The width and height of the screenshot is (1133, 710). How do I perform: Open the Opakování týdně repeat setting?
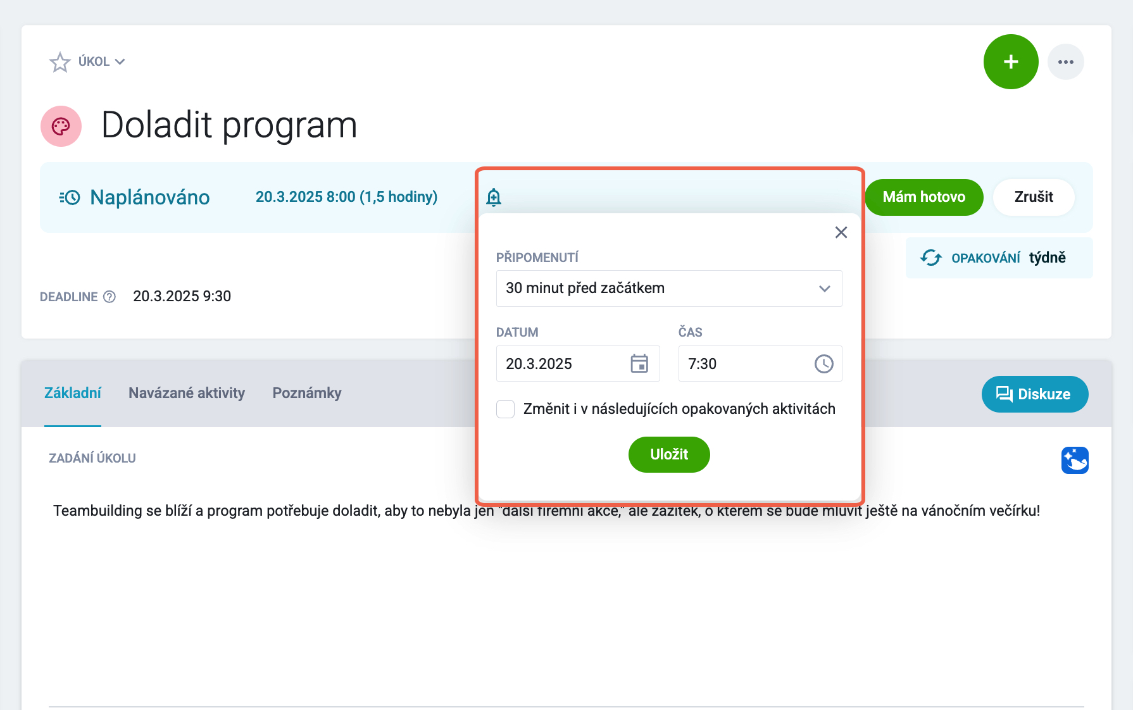click(x=999, y=258)
